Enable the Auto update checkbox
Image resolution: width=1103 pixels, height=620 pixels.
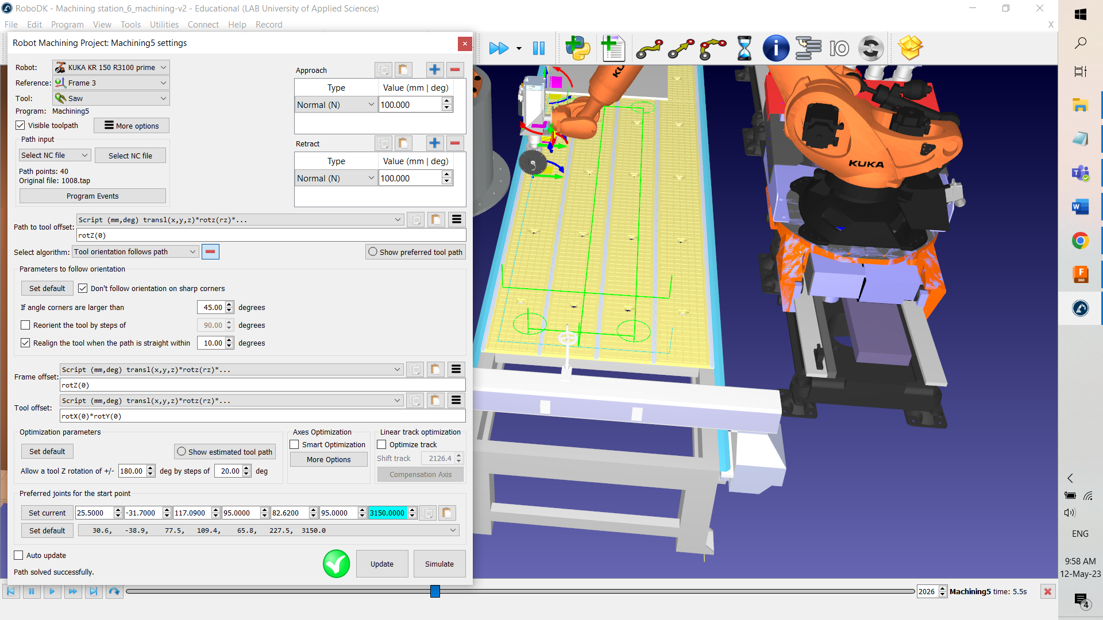coord(19,556)
